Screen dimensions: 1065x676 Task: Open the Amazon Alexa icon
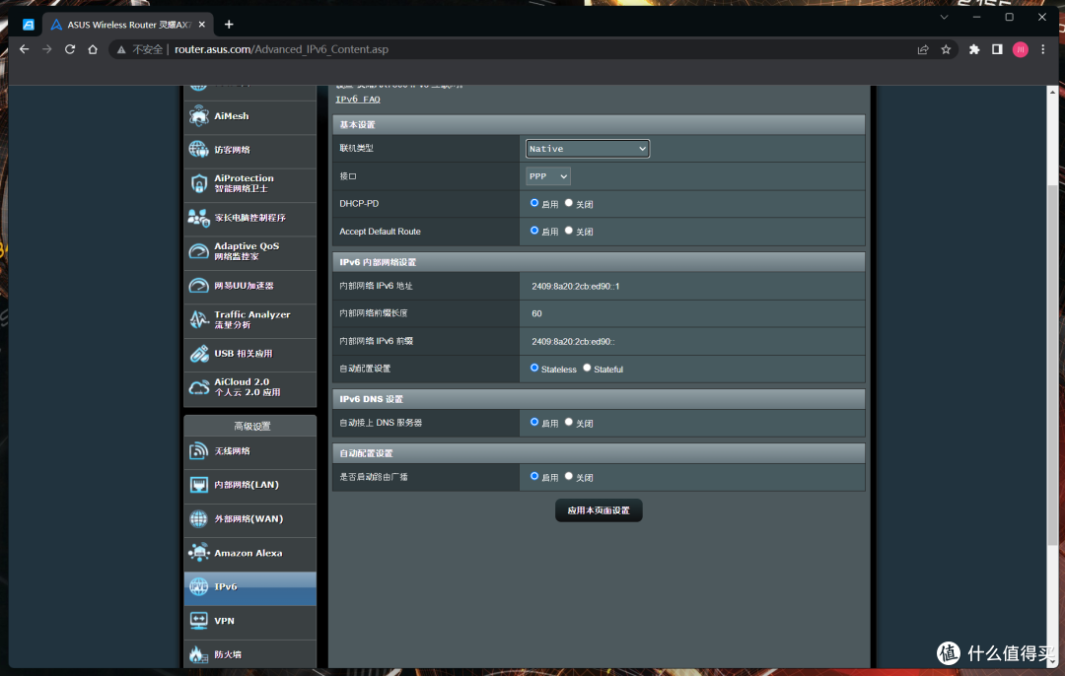point(198,553)
